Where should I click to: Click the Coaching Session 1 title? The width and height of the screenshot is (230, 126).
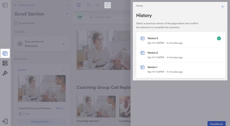(x=88, y=121)
